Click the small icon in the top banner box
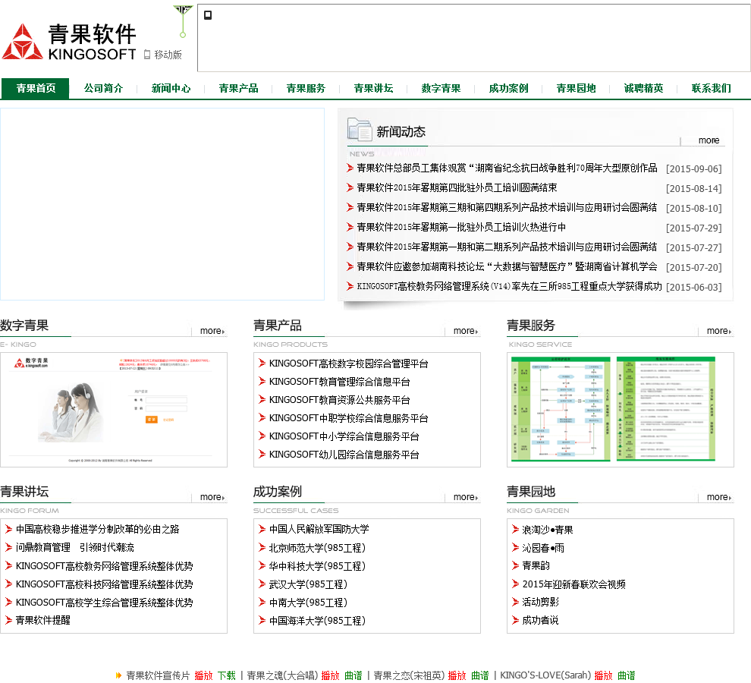Viewport: 751px width, 683px height. 208,15
